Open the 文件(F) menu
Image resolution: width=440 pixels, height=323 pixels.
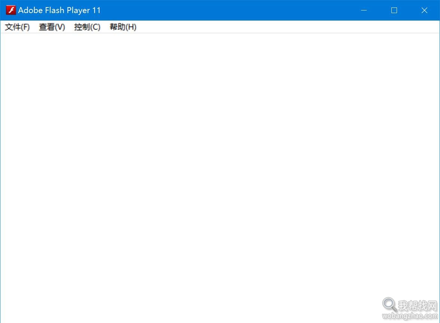pos(17,27)
